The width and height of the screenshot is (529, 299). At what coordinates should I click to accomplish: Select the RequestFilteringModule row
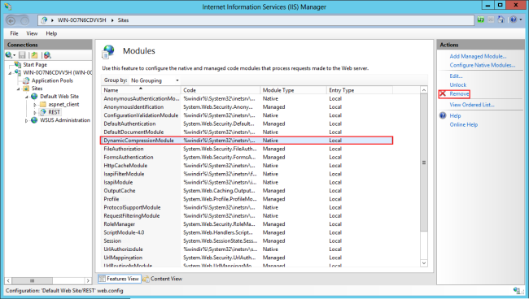(247, 216)
